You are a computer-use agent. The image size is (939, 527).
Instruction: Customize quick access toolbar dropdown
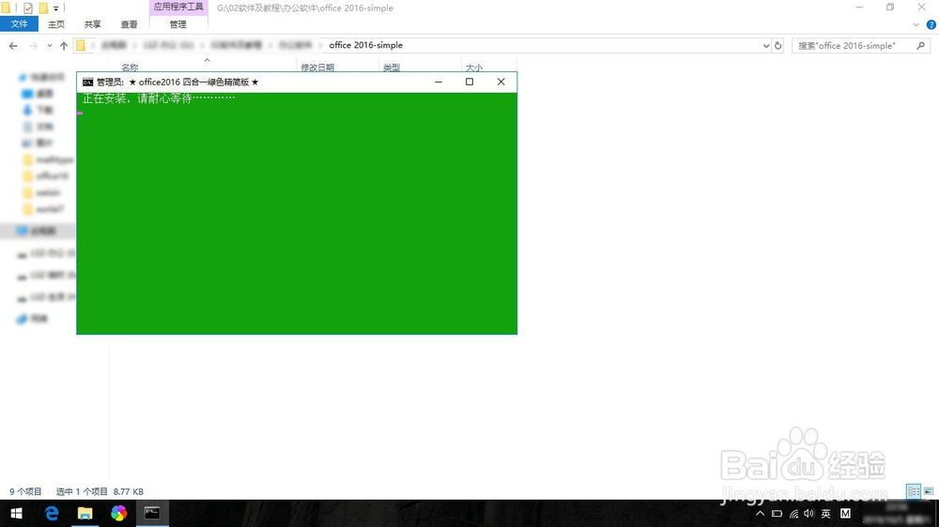pos(55,8)
